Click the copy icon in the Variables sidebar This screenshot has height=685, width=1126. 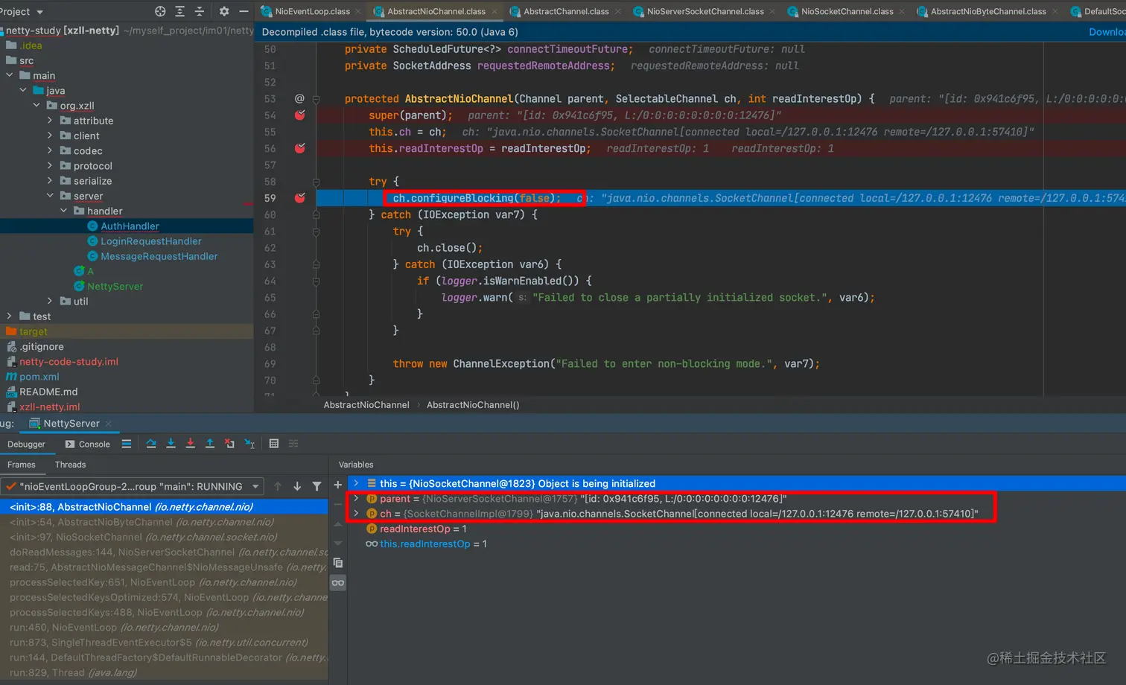pyautogui.click(x=337, y=563)
